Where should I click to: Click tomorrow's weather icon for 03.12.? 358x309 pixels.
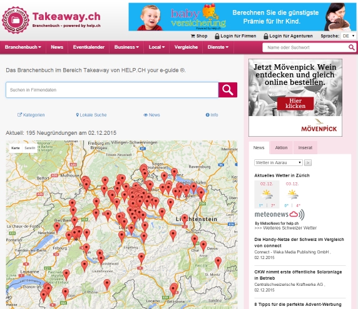292,194
